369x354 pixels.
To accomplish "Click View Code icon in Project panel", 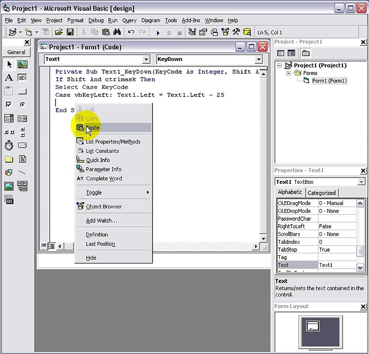I will tap(281, 53).
